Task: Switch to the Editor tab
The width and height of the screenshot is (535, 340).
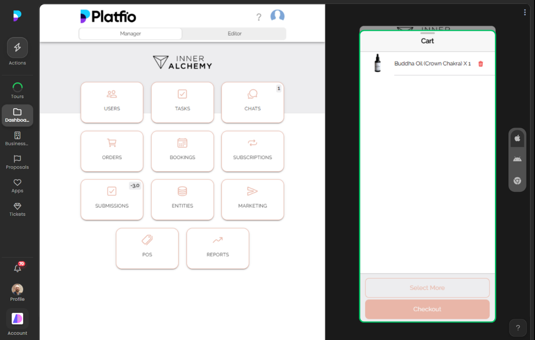Action: click(234, 33)
